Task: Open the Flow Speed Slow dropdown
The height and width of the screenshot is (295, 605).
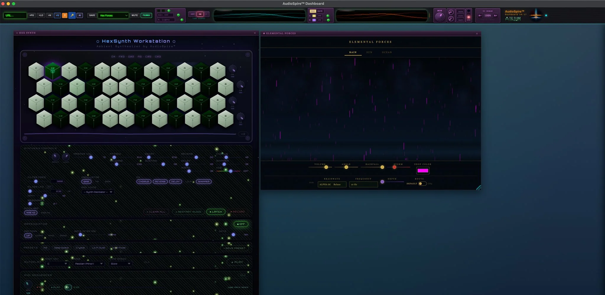Action: [x=120, y=264]
